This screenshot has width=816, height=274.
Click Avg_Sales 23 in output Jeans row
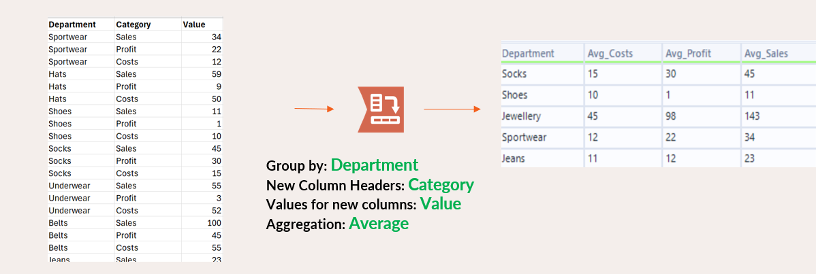749,158
